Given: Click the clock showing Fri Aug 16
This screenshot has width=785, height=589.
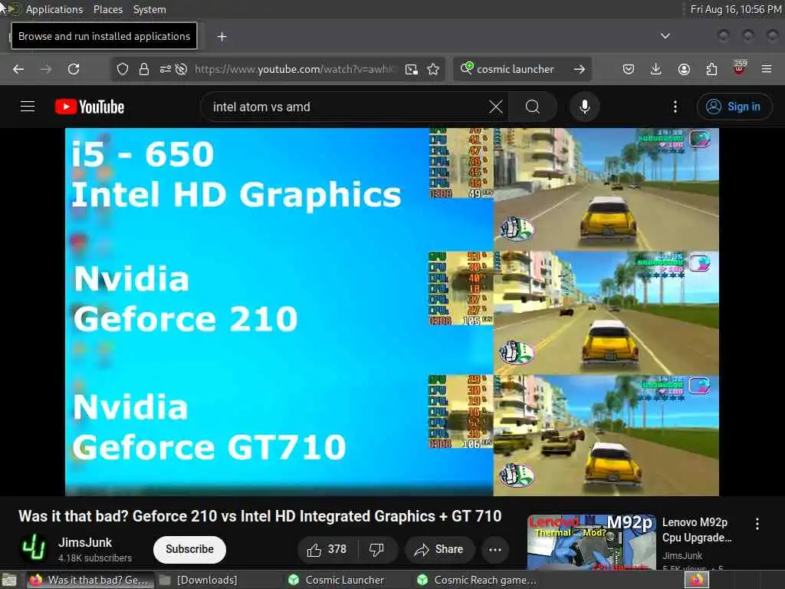Looking at the screenshot, I should (x=735, y=9).
